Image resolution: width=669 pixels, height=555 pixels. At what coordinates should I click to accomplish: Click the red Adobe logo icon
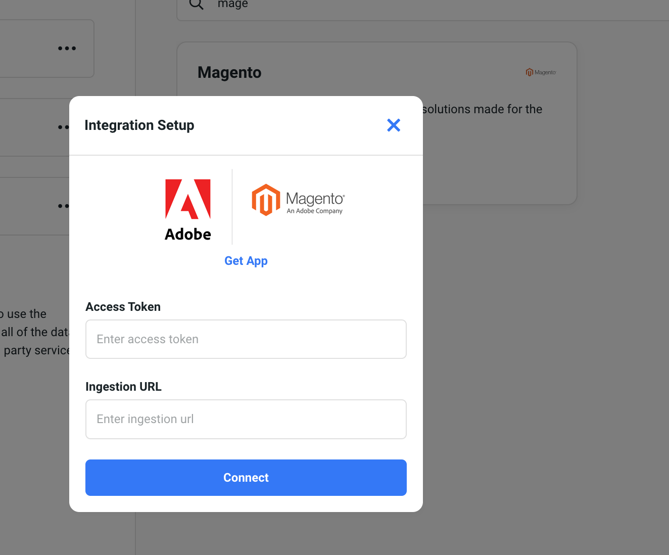(188, 199)
